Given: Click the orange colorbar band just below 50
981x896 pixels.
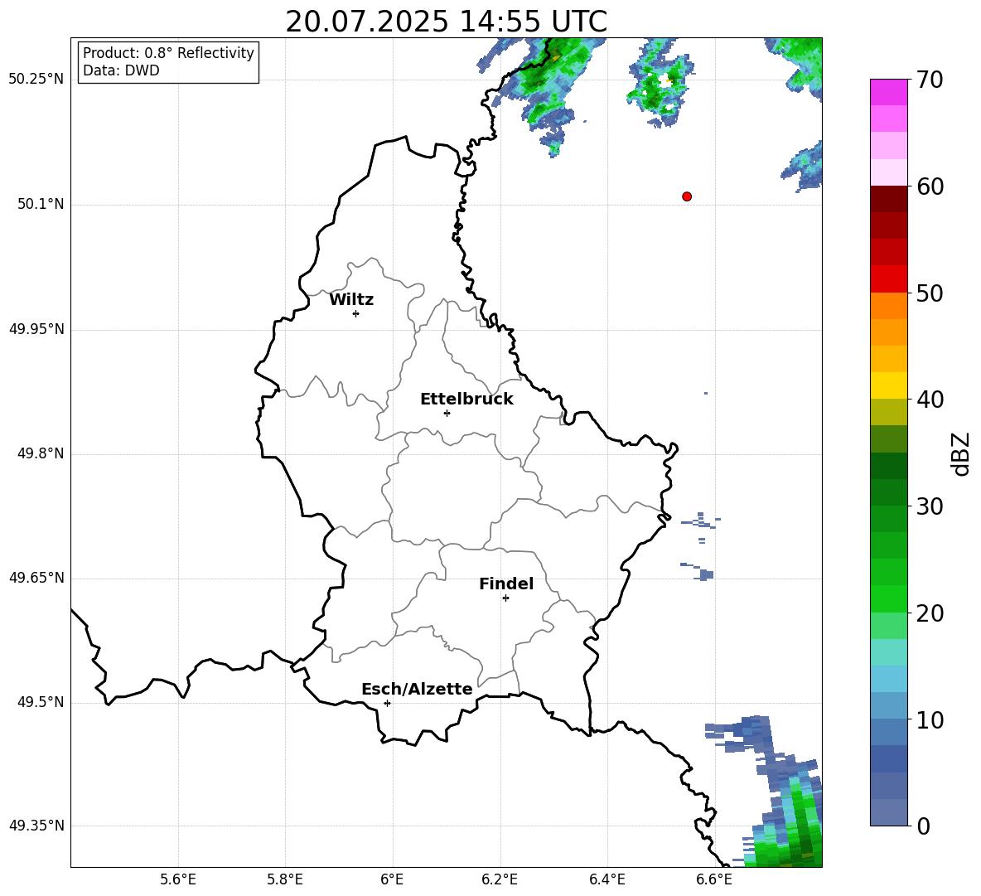Looking at the screenshot, I should point(888,306).
